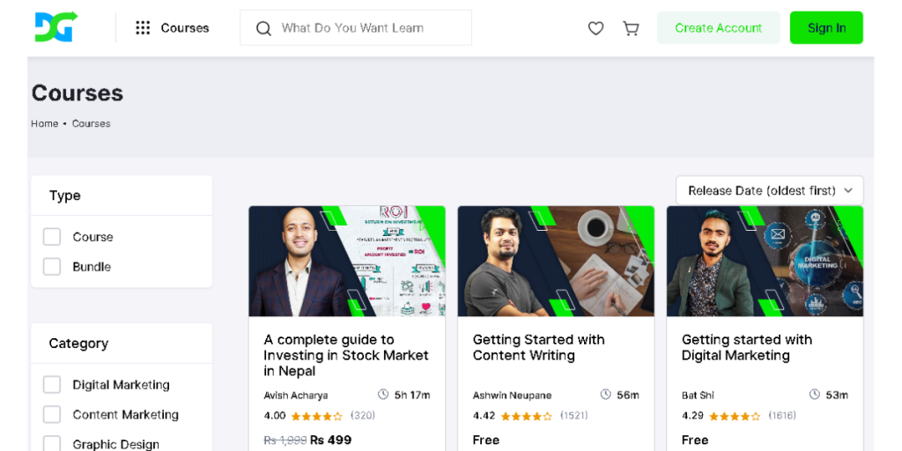Click the sort dropdown chevron arrow
Image resolution: width=902 pixels, height=451 pixels.
coord(848,190)
